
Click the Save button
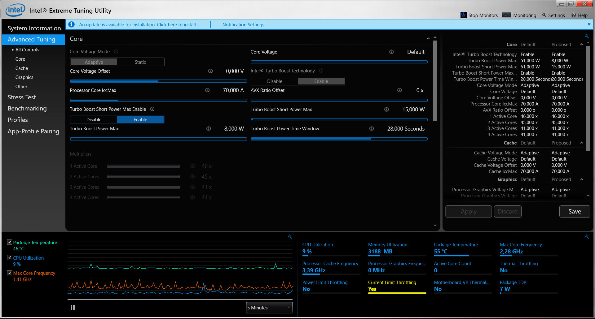tap(575, 212)
